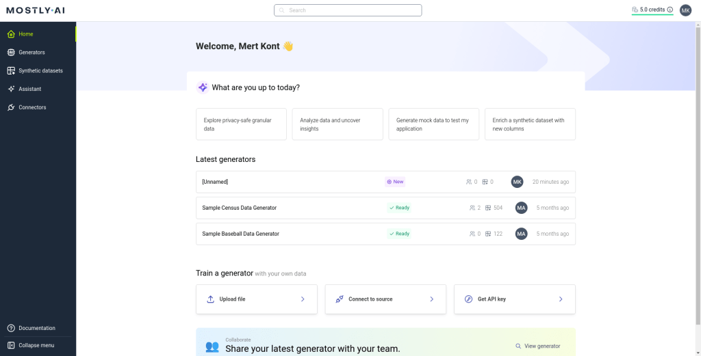
Task: Click the people icon in Collaborate banner
Action: point(212,346)
